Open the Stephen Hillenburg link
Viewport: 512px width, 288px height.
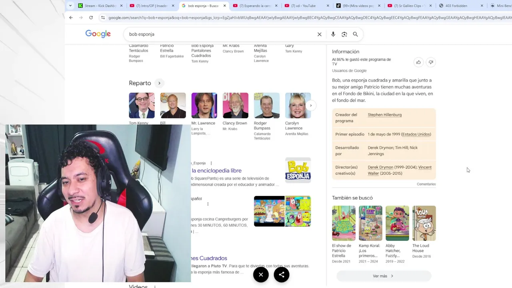click(384, 115)
